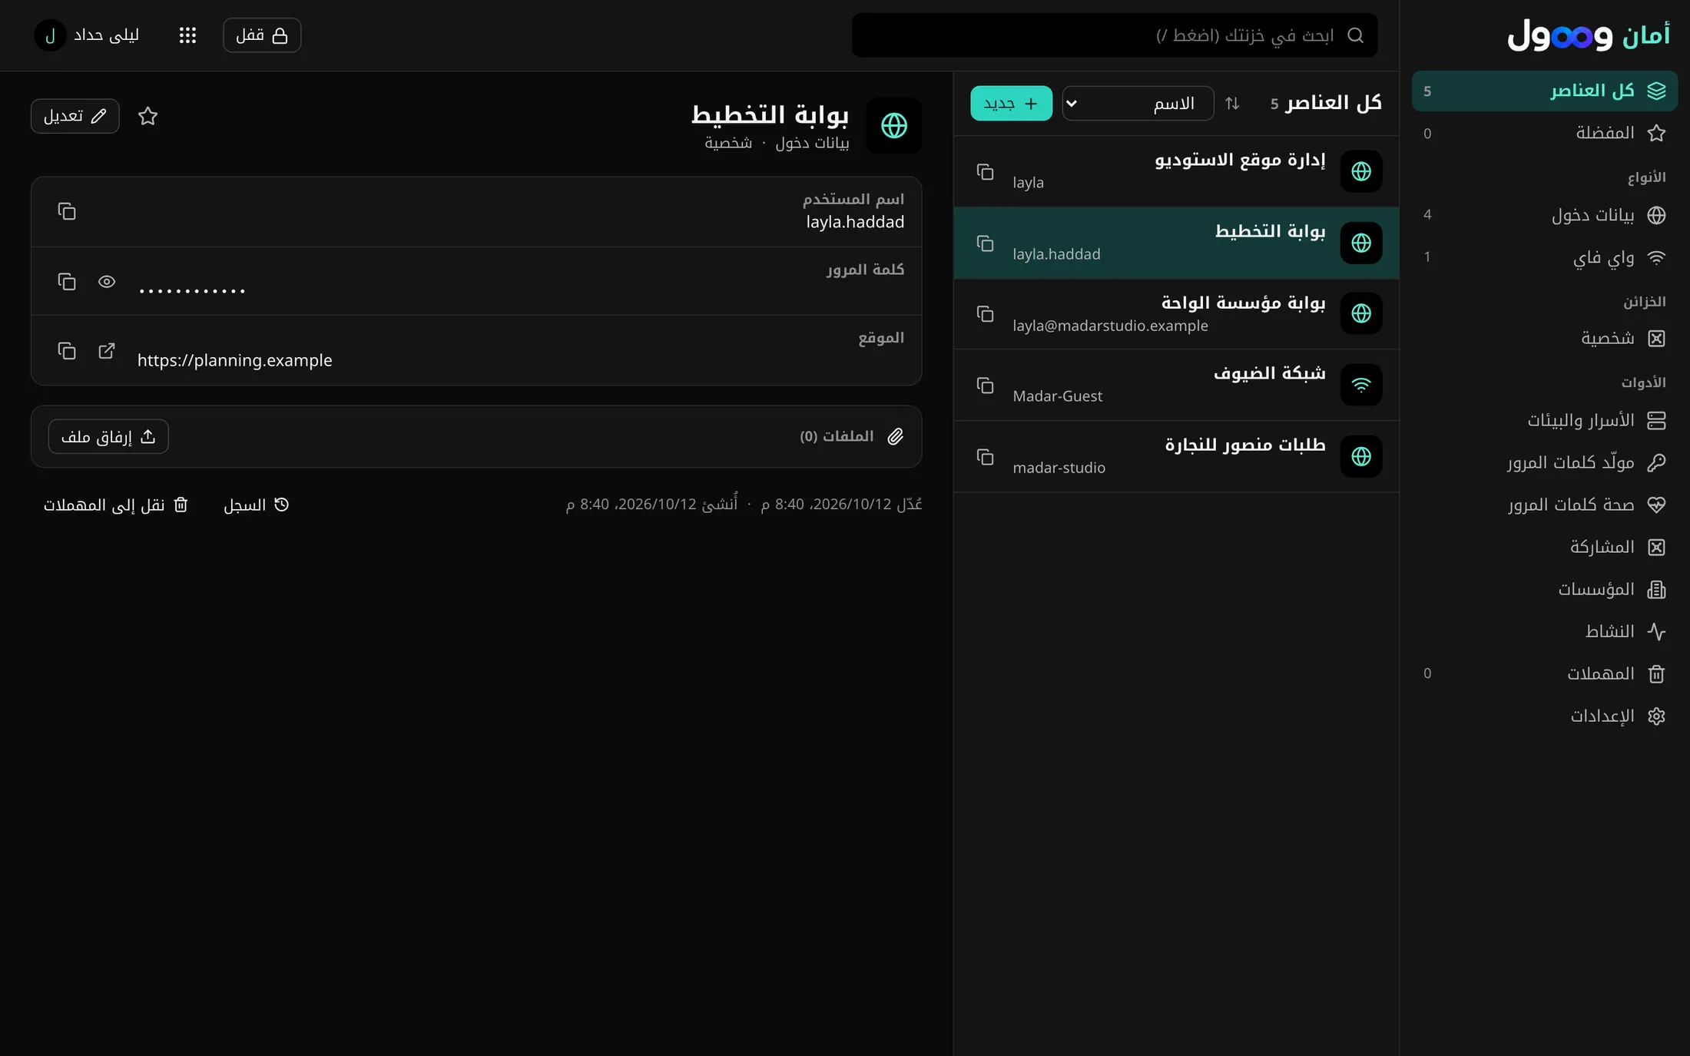The height and width of the screenshot is (1056, 1690).
Task: Open السجل history link
Action: 256,505
